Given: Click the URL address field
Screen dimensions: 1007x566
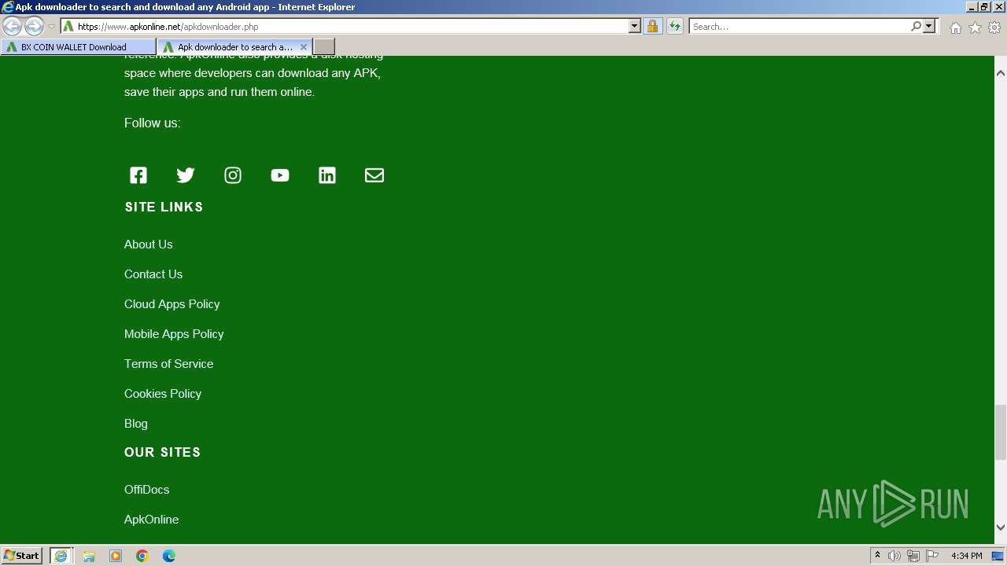Looking at the screenshot, I should 350,26.
